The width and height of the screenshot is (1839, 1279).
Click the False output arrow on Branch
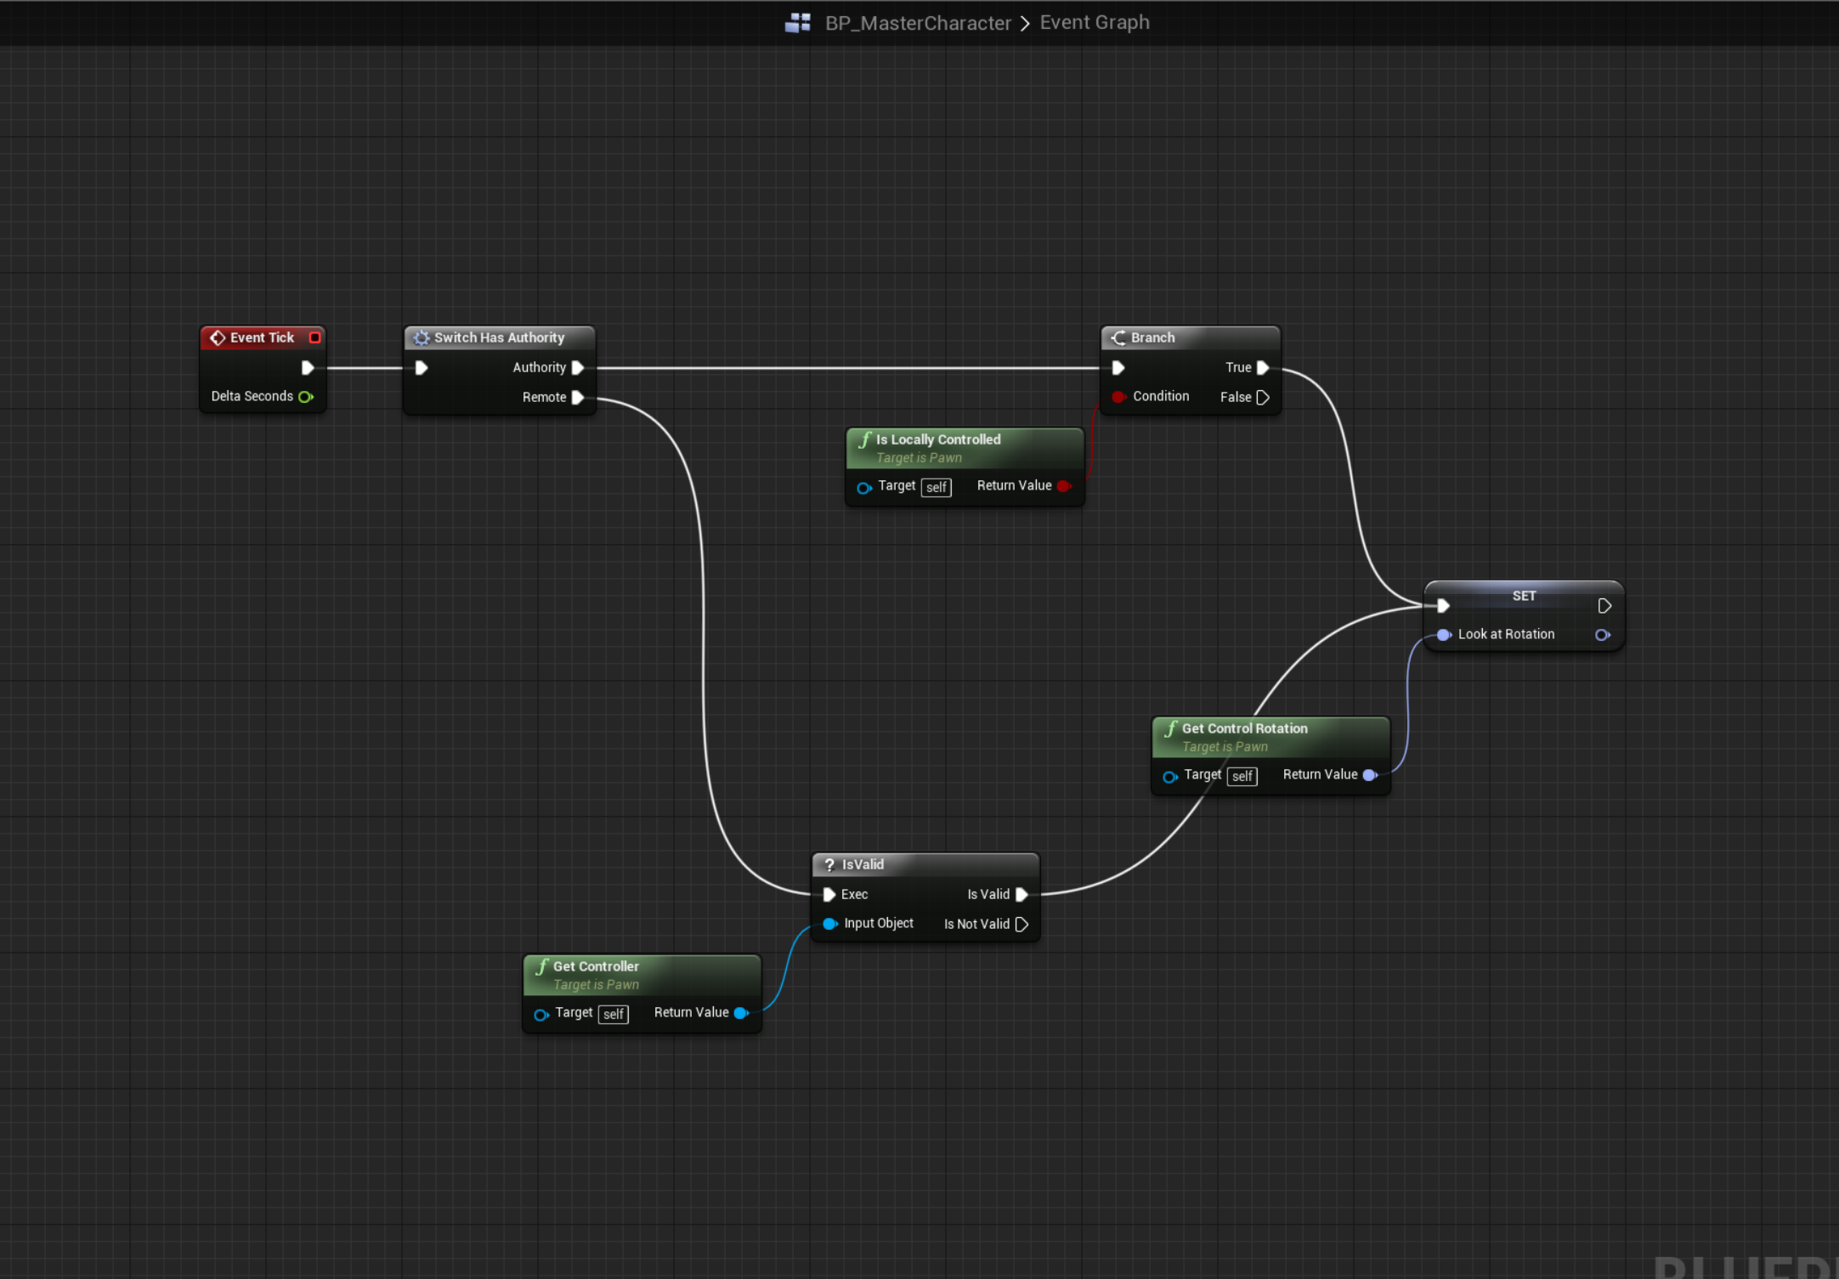click(1263, 397)
